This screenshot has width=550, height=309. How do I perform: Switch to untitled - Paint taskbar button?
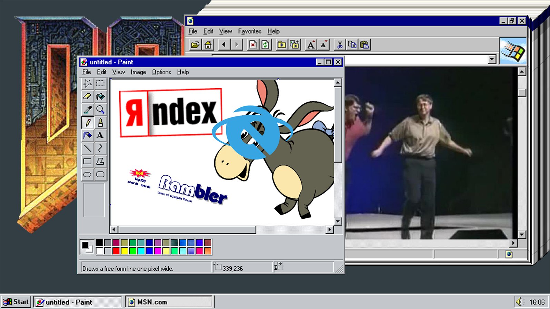(78, 302)
